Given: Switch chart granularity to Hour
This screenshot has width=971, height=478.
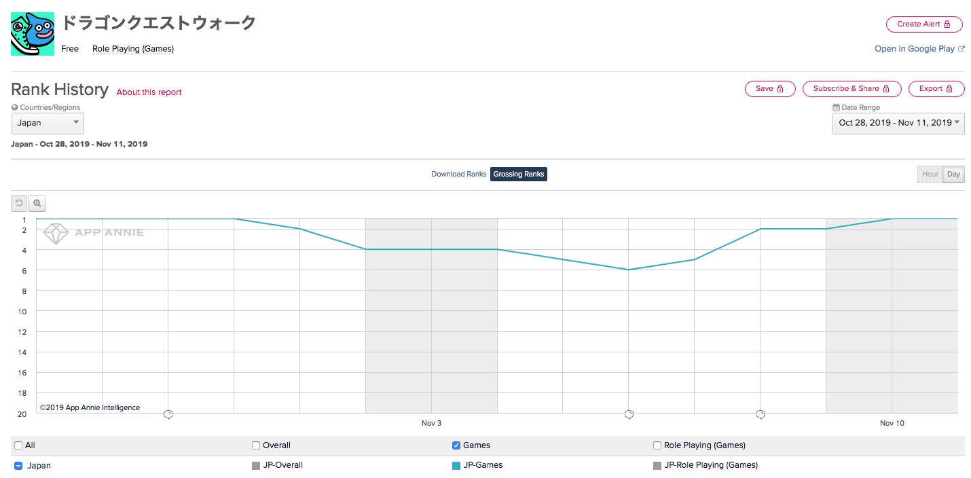Looking at the screenshot, I should (930, 174).
